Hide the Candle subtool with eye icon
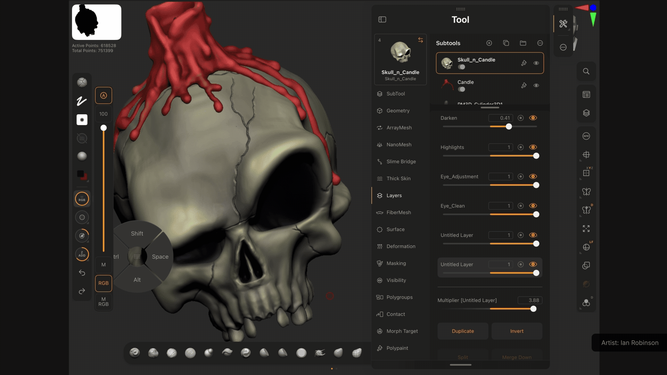This screenshot has height=375, width=667. pyautogui.click(x=536, y=85)
